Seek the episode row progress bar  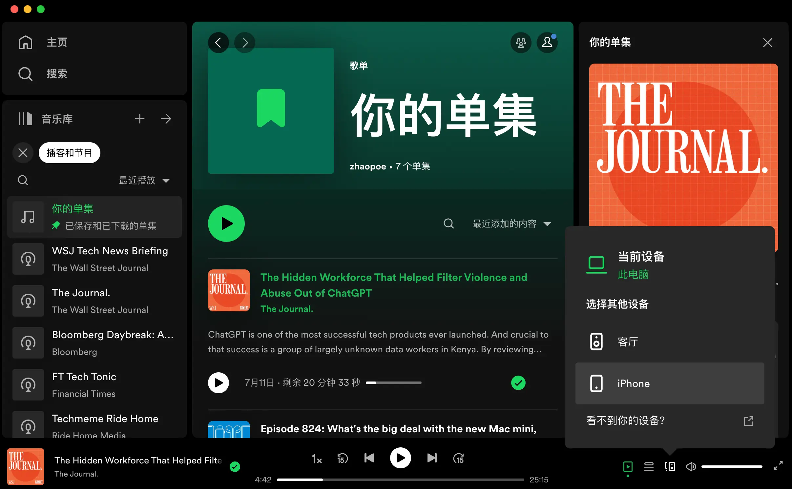tap(394, 383)
